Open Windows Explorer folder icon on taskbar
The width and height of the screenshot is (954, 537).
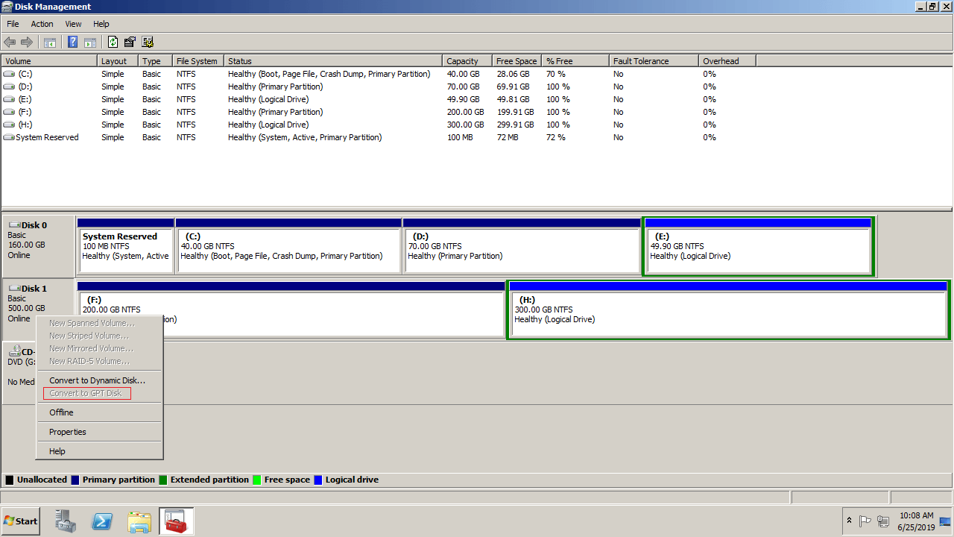tap(139, 521)
